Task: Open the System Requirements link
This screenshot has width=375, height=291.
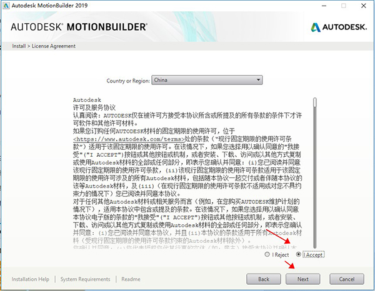Action: 85,279
